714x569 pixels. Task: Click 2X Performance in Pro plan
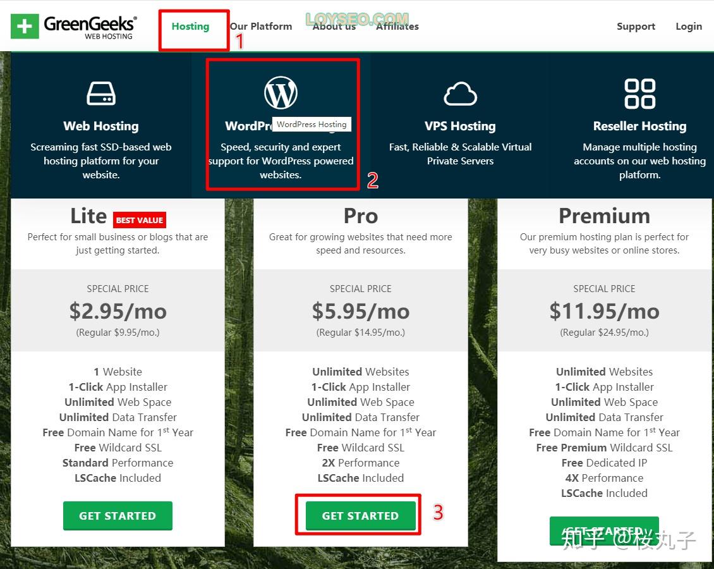tap(361, 463)
